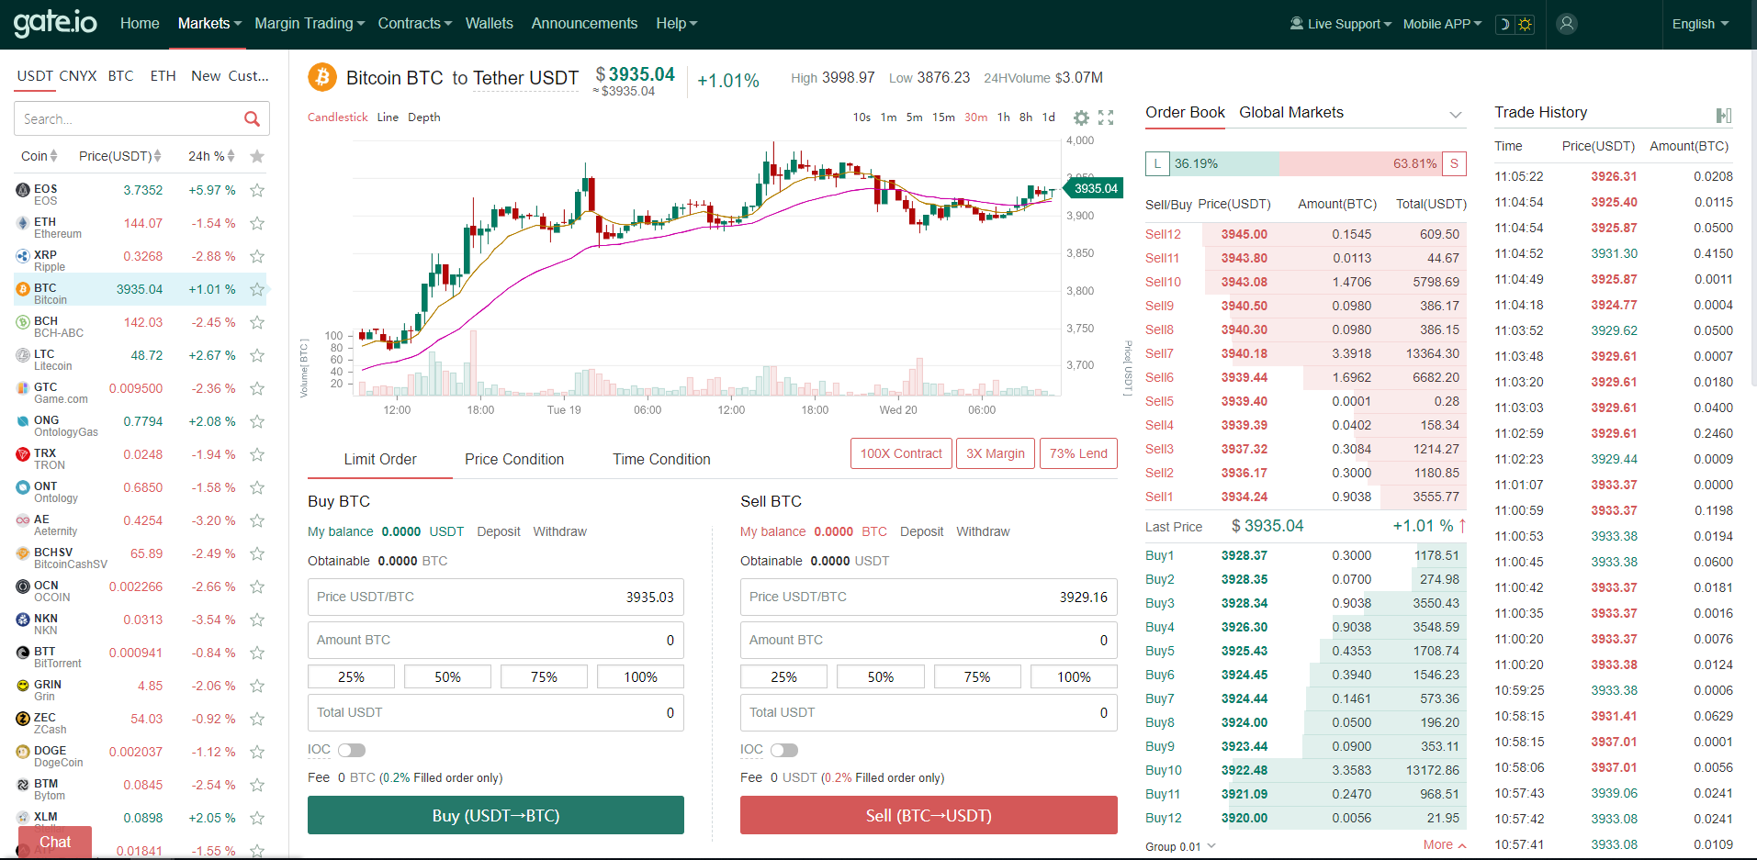
Task: Click the Sell Amount BTC field
Action: (x=928, y=640)
